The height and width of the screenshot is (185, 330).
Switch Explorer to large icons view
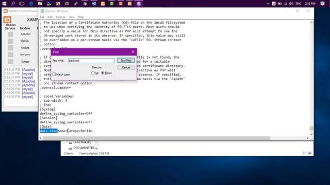(x=310, y=153)
